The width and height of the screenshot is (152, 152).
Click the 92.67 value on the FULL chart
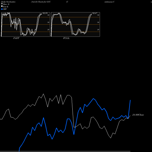coord(95,13)
